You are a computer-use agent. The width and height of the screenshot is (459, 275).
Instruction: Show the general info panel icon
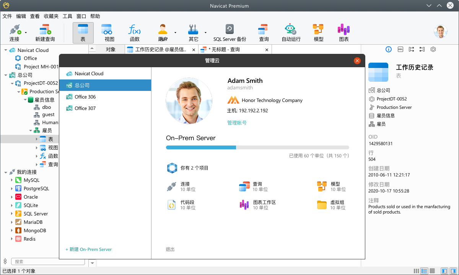coord(389,49)
